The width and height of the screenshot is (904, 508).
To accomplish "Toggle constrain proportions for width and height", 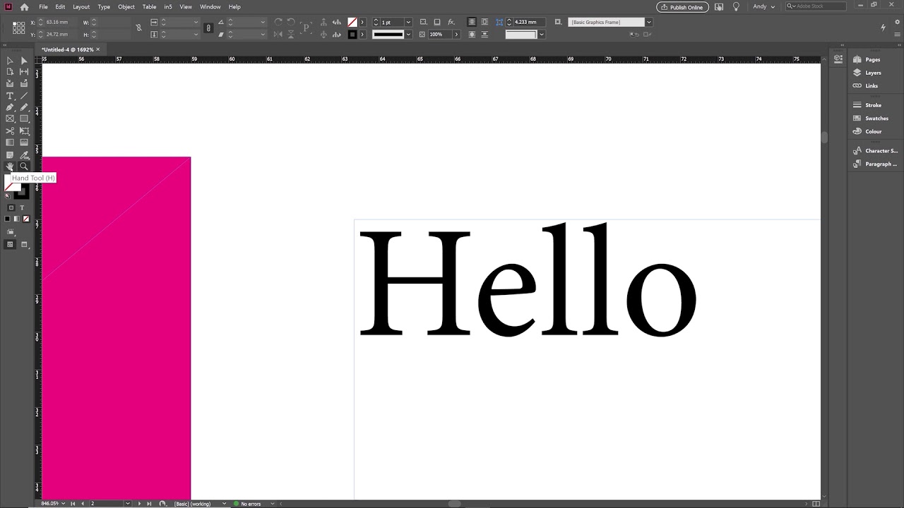I will pyautogui.click(x=138, y=28).
